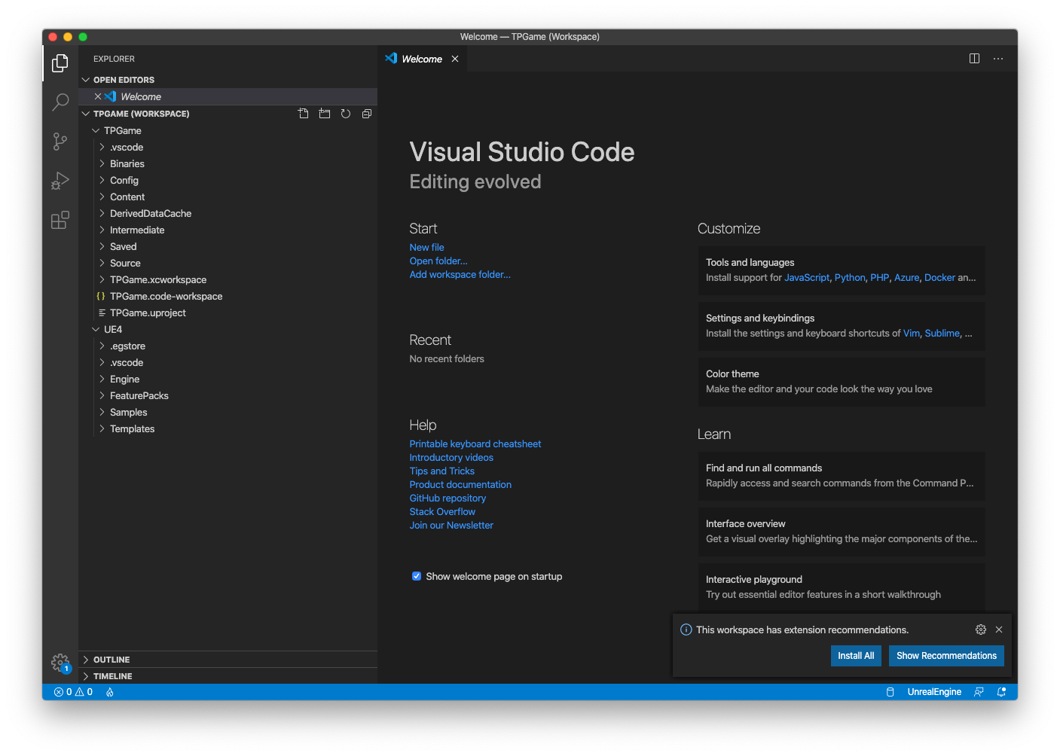This screenshot has height=756, width=1060.
Task: Open the editor More Actions ellipsis
Action: pos(998,59)
